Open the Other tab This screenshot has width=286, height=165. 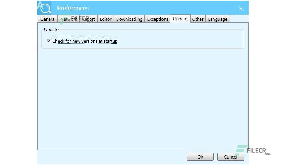(x=198, y=19)
